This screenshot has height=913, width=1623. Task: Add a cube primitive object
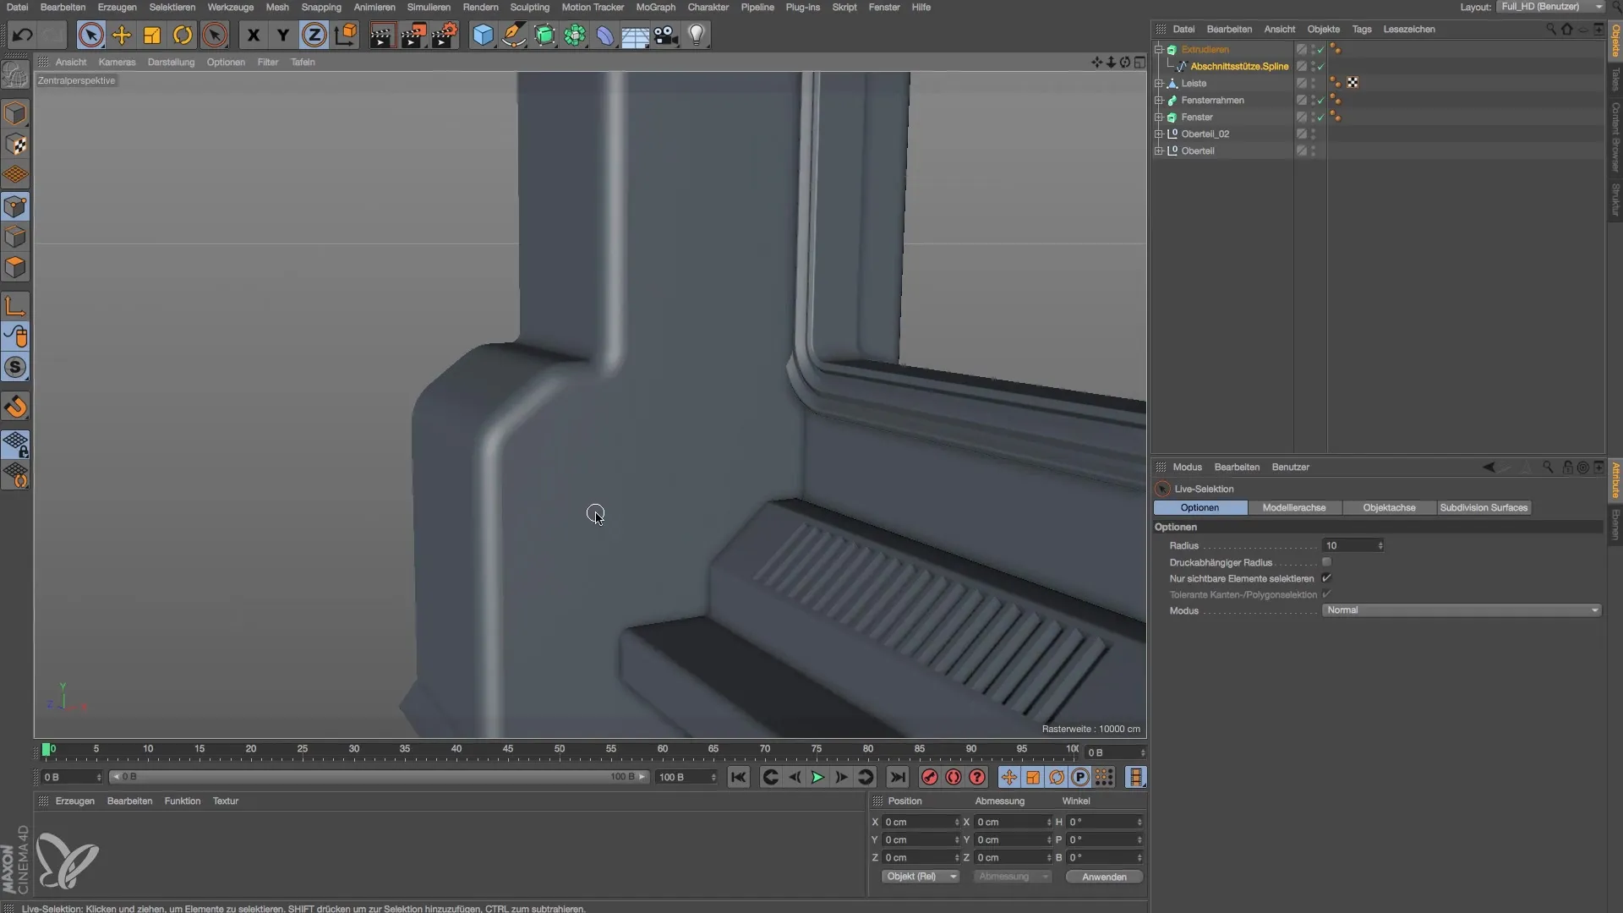pyautogui.click(x=483, y=36)
